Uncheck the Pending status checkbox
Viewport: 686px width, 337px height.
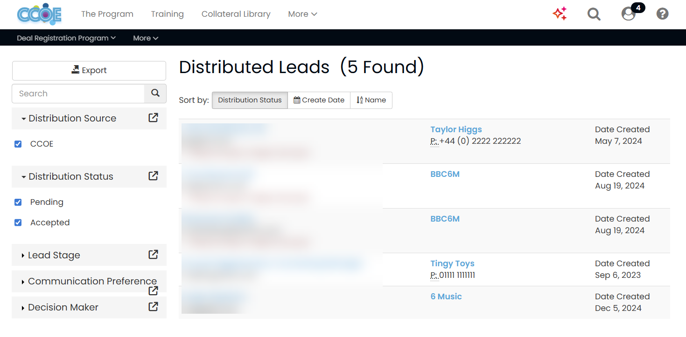(x=18, y=202)
